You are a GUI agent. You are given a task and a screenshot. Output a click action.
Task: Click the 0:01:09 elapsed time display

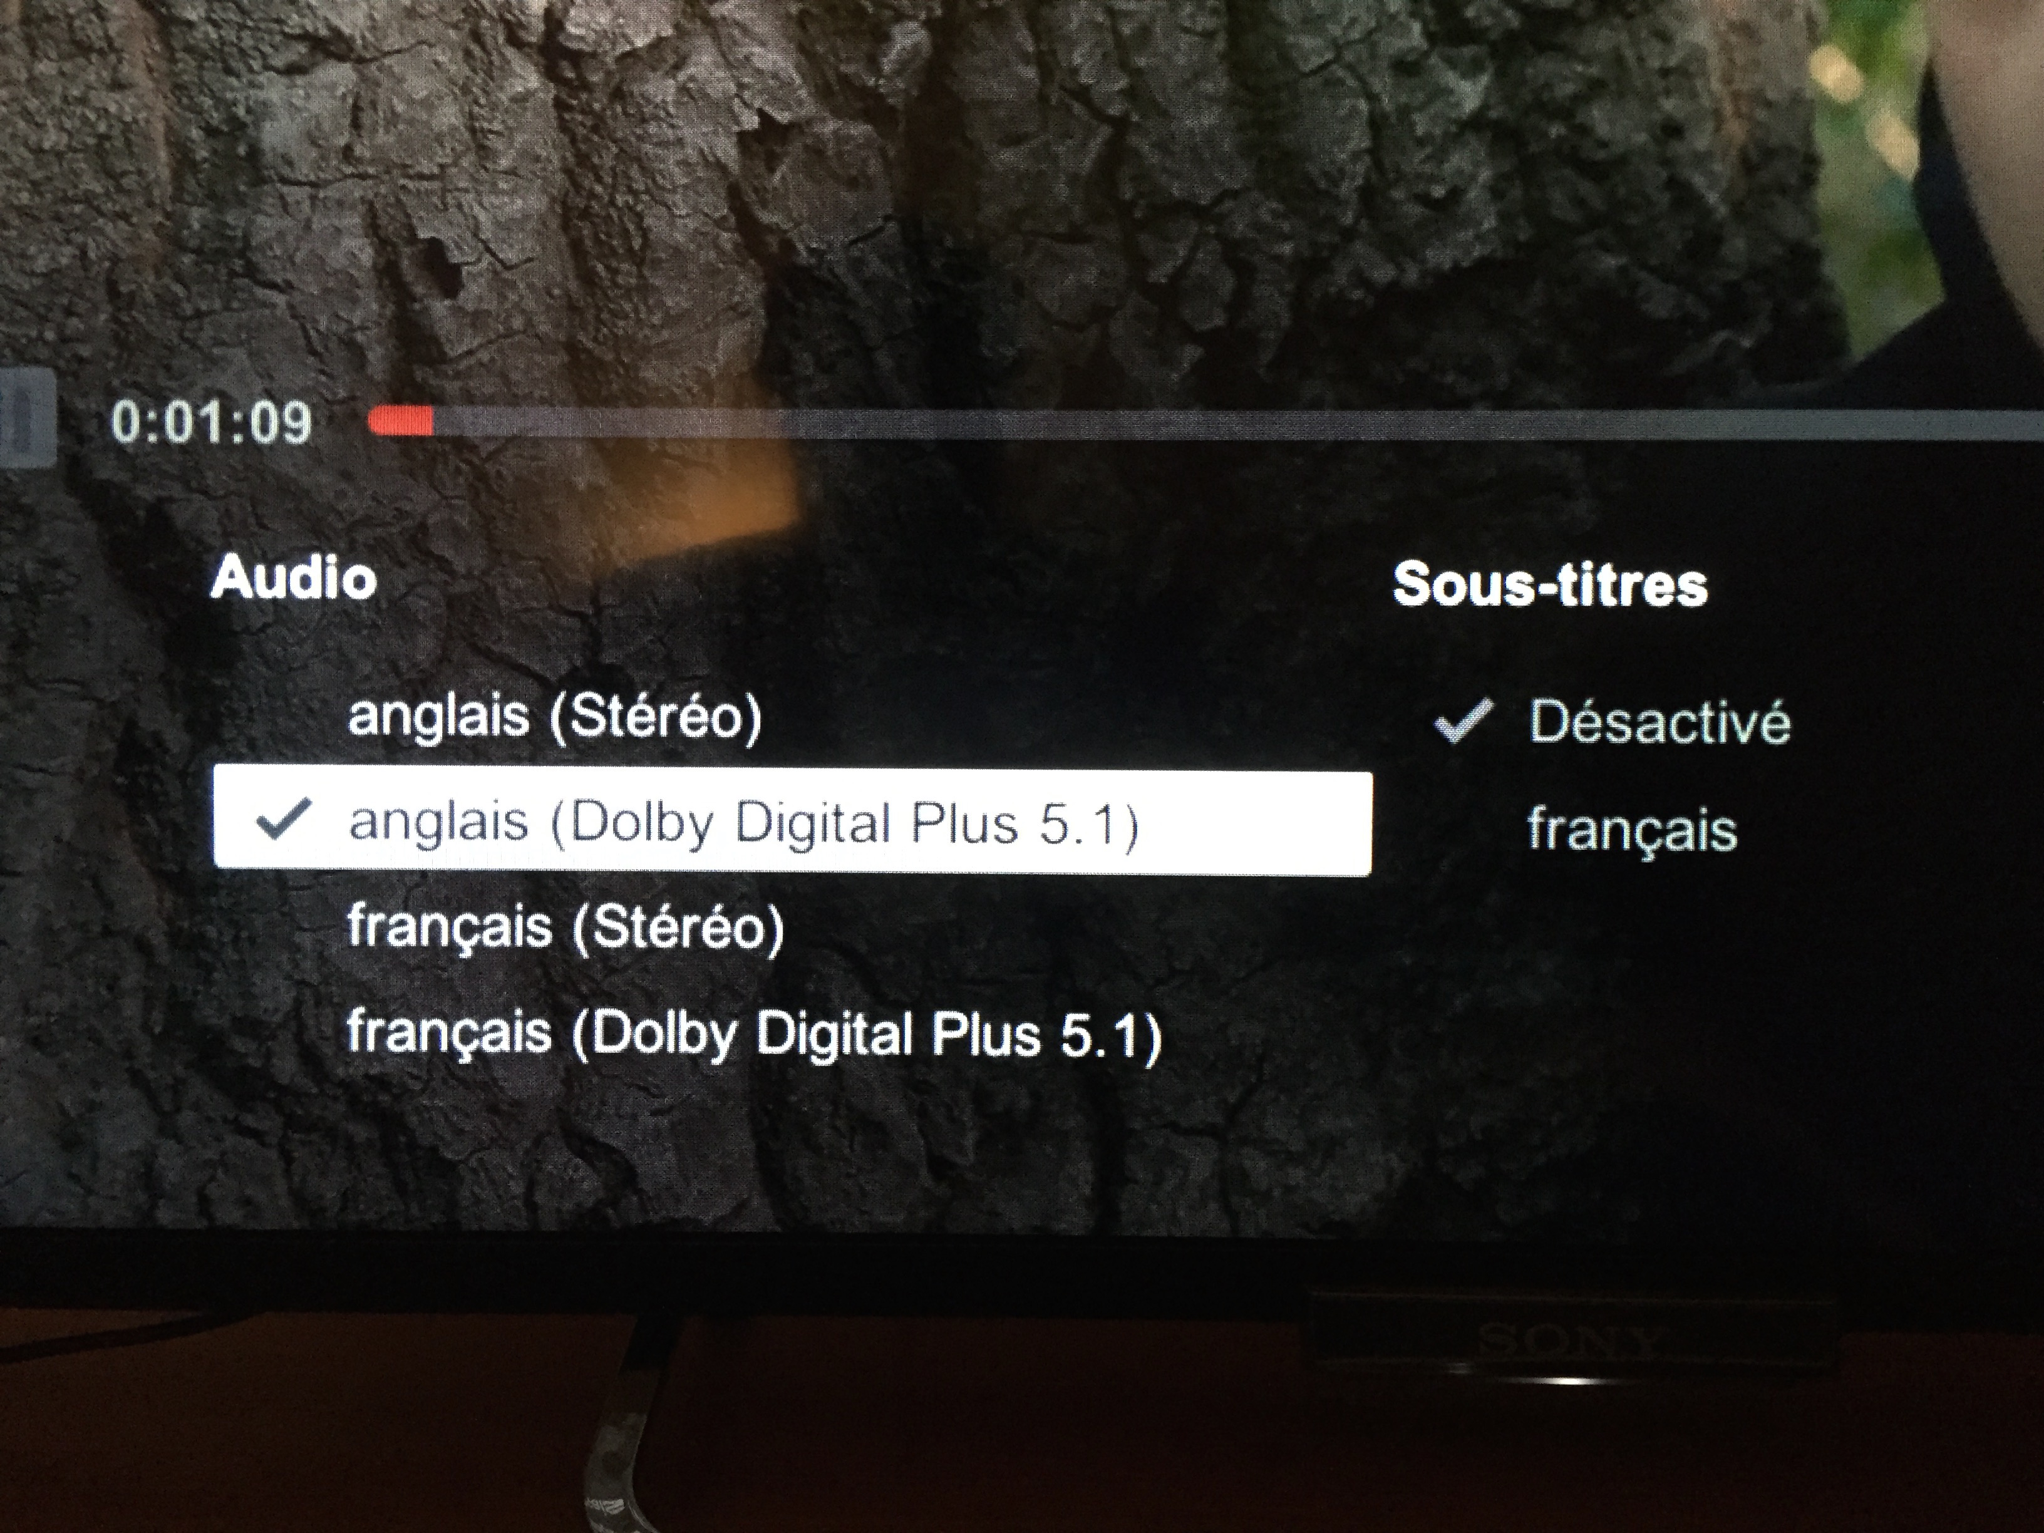tap(210, 422)
